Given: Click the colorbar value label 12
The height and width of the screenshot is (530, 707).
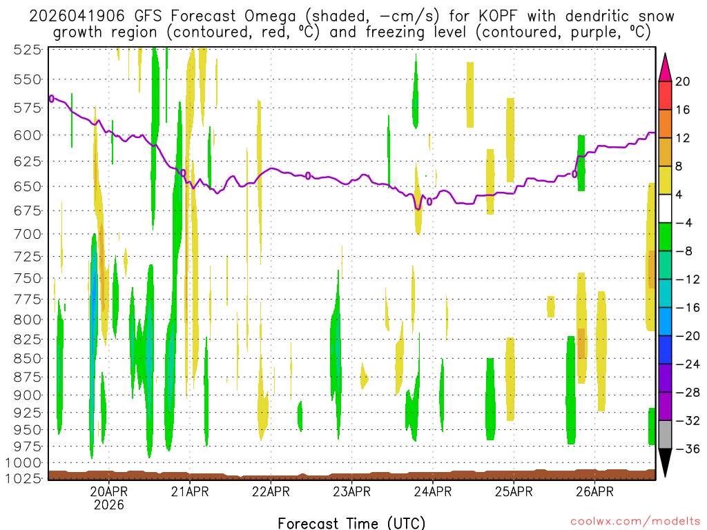Looking at the screenshot, I should click(x=683, y=138).
